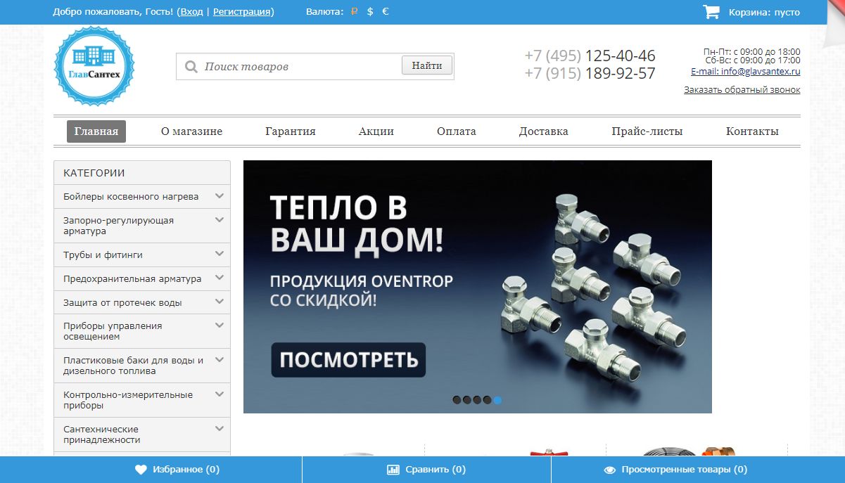The image size is (845, 483).
Task: Expand Приборы управления освещением chevron
Action: tap(220, 326)
